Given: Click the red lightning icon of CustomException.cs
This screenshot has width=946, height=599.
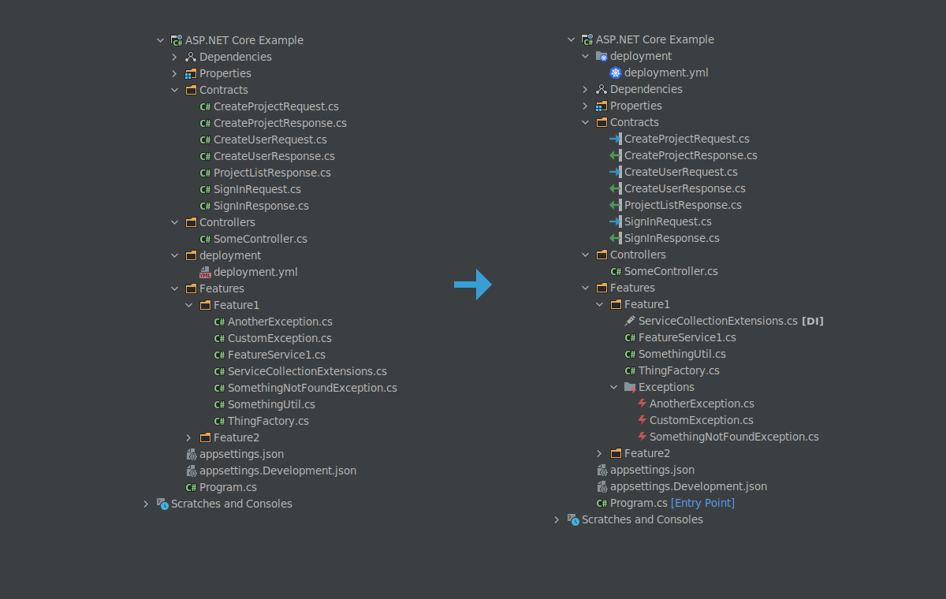Looking at the screenshot, I should point(642,420).
